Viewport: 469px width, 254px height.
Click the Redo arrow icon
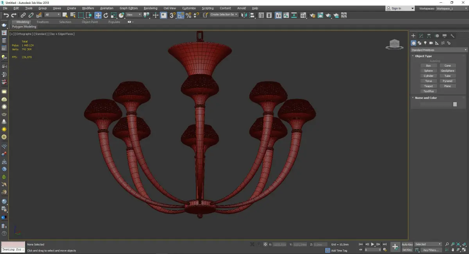coord(14,15)
